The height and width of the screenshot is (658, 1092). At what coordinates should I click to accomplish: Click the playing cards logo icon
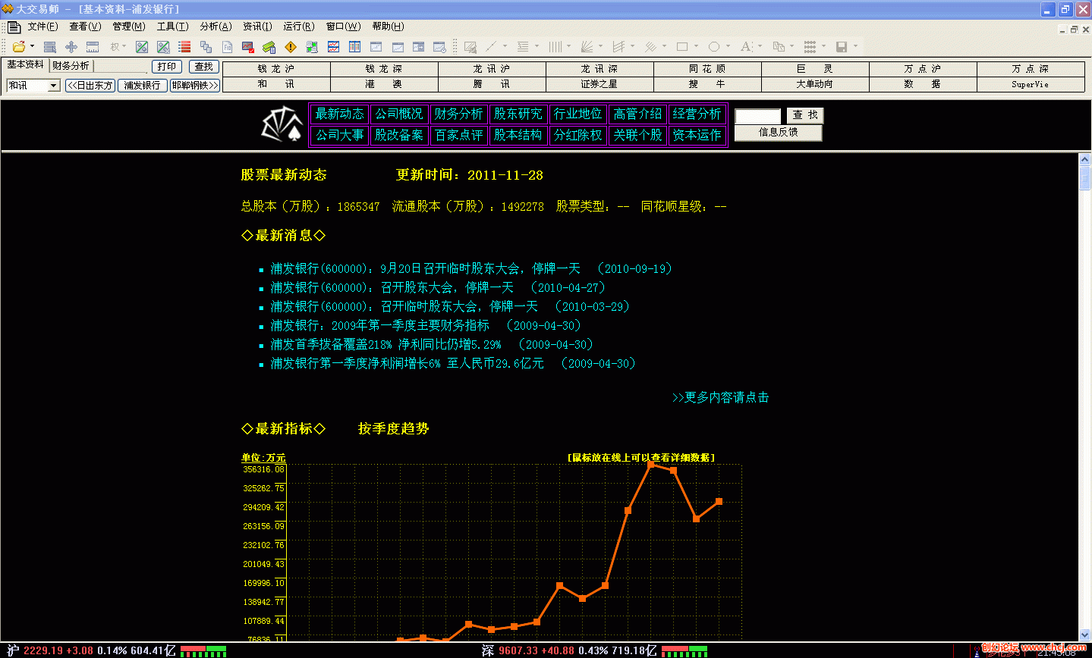pos(282,124)
